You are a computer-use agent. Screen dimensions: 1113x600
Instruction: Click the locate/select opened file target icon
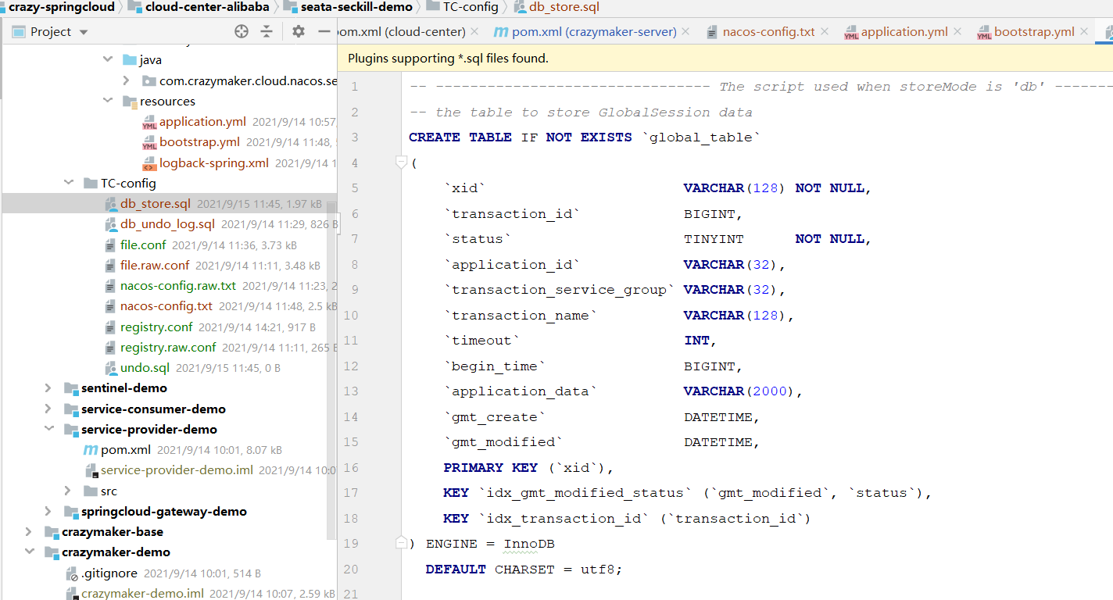click(242, 31)
